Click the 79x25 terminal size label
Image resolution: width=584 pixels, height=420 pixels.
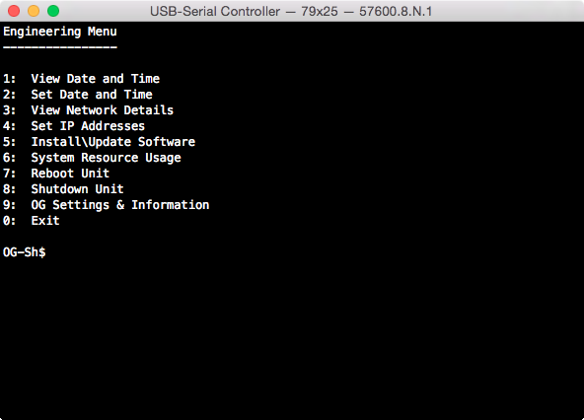click(320, 12)
